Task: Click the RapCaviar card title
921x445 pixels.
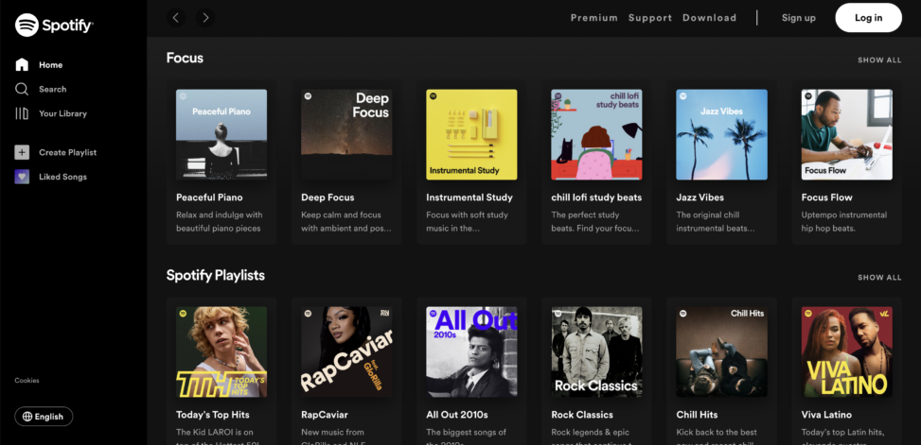Action: coord(325,415)
